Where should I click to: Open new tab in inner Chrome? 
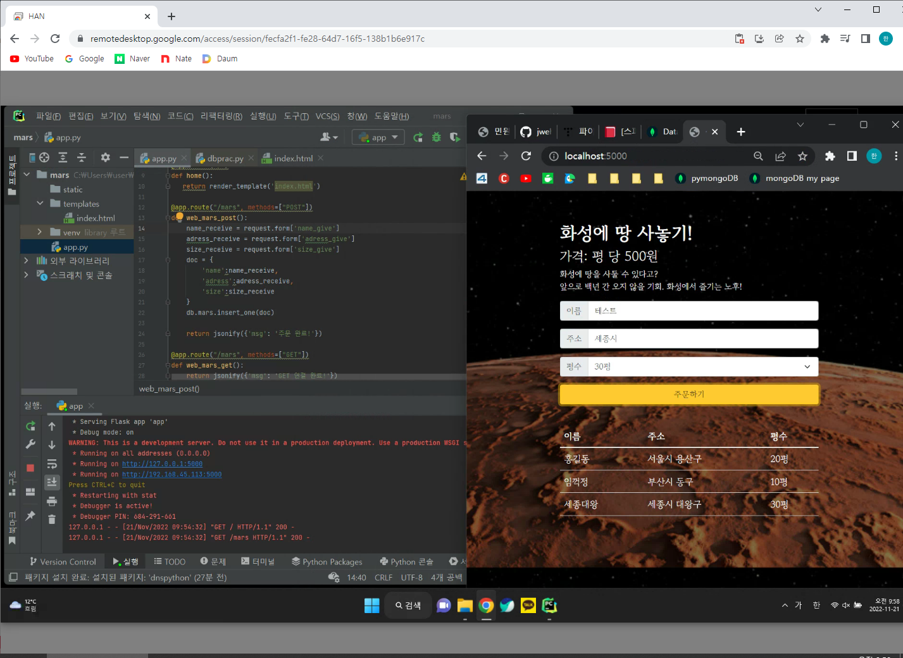click(741, 132)
